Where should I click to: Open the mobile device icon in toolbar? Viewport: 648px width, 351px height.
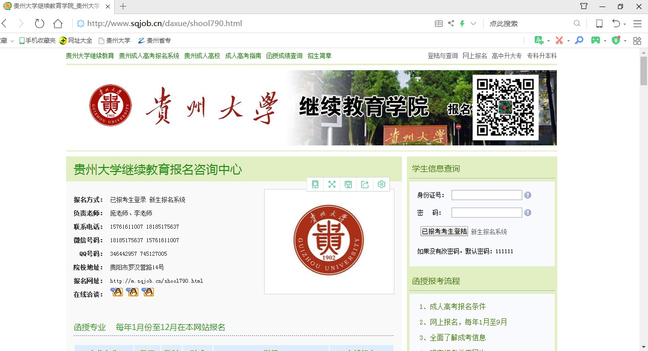point(599,24)
